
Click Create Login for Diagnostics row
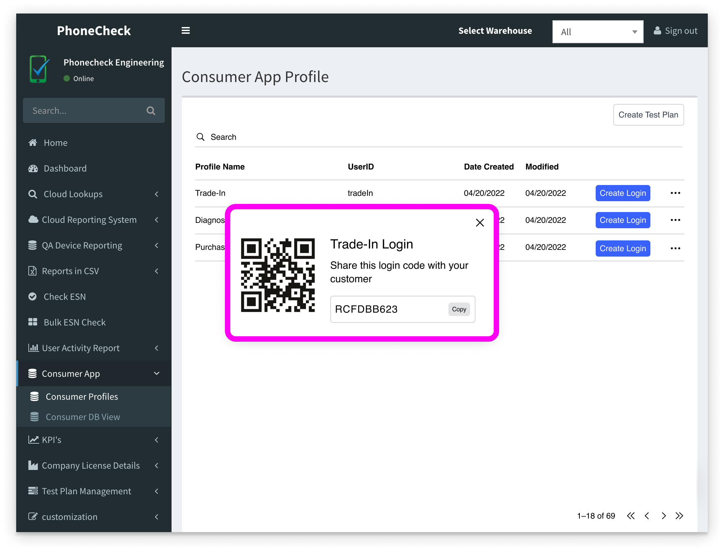623,220
